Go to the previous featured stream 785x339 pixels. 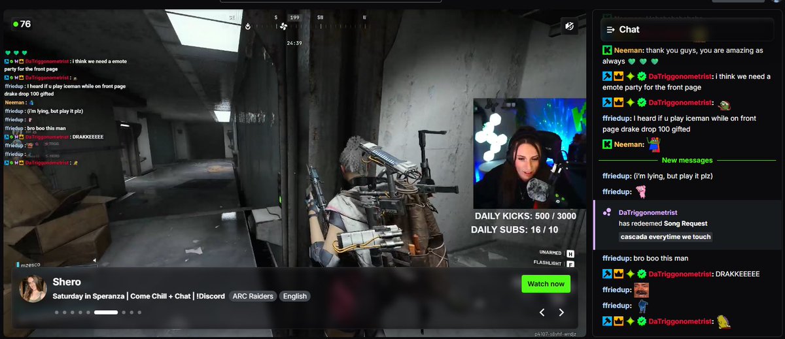(542, 312)
